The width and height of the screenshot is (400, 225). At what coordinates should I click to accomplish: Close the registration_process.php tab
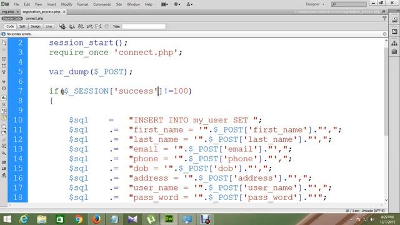[64, 12]
